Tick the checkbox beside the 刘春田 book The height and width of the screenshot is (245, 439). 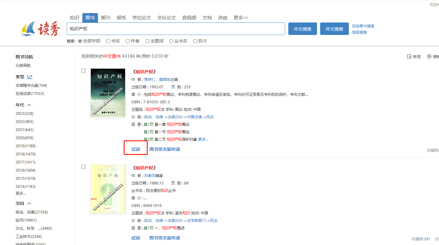[83, 167]
